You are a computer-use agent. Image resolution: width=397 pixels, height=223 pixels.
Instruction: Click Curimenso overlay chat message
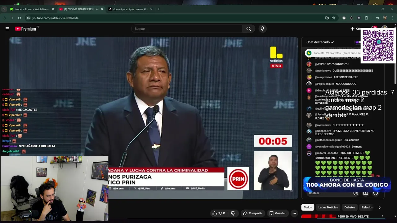pyautogui.click(x=29, y=146)
